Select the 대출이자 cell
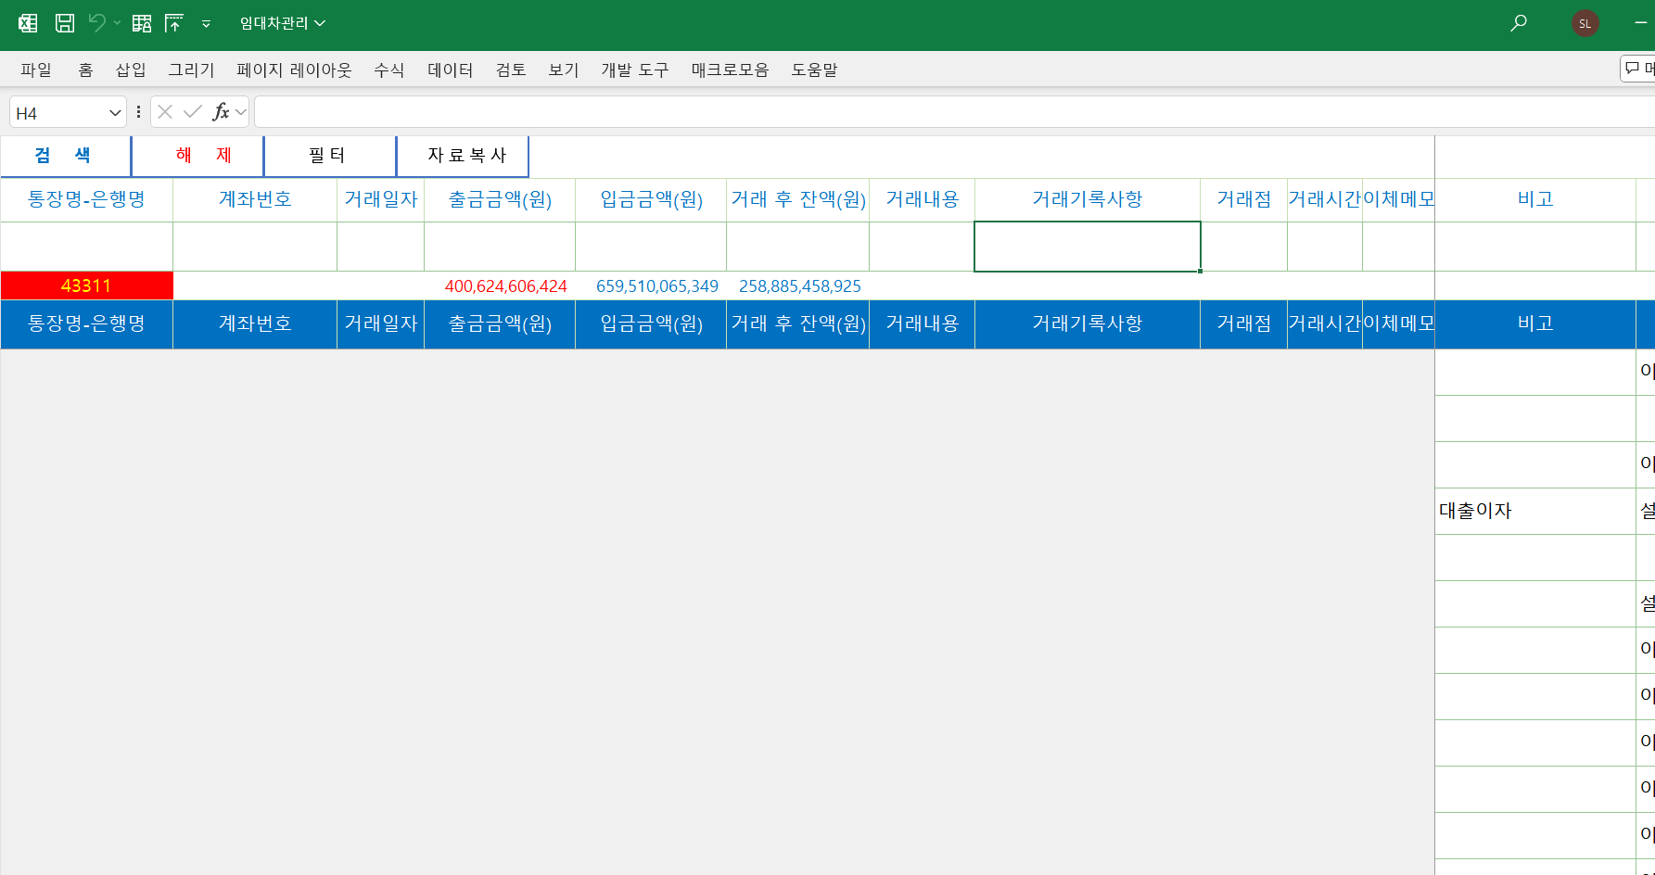The width and height of the screenshot is (1655, 875). pyautogui.click(x=1535, y=511)
